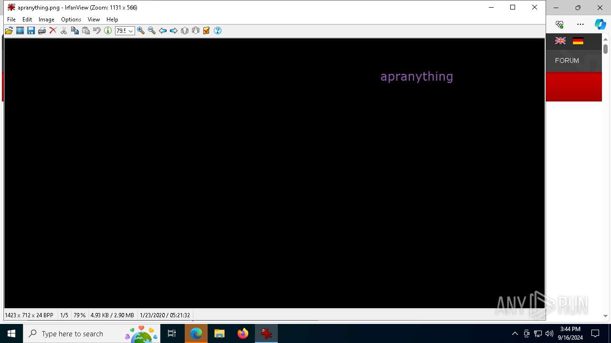Open the Copilot icon in Edge
Image resolution: width=611 pixels, height=343 pixels.
[600, 24]
